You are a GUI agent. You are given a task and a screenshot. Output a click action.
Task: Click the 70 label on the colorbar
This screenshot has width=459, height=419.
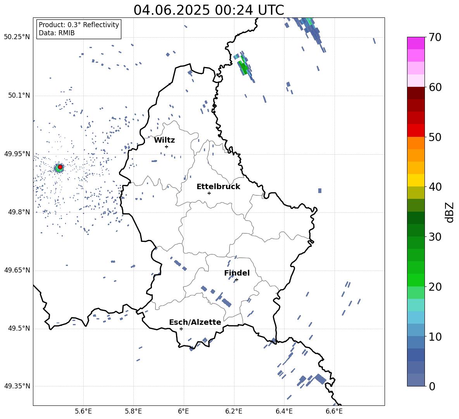pos(435,38)
